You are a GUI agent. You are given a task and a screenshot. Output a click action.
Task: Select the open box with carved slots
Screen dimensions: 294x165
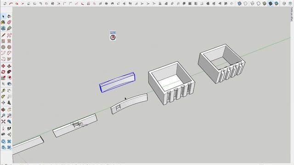(171, 83)
